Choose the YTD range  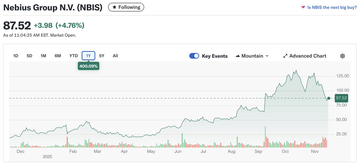tap(73, 56)
